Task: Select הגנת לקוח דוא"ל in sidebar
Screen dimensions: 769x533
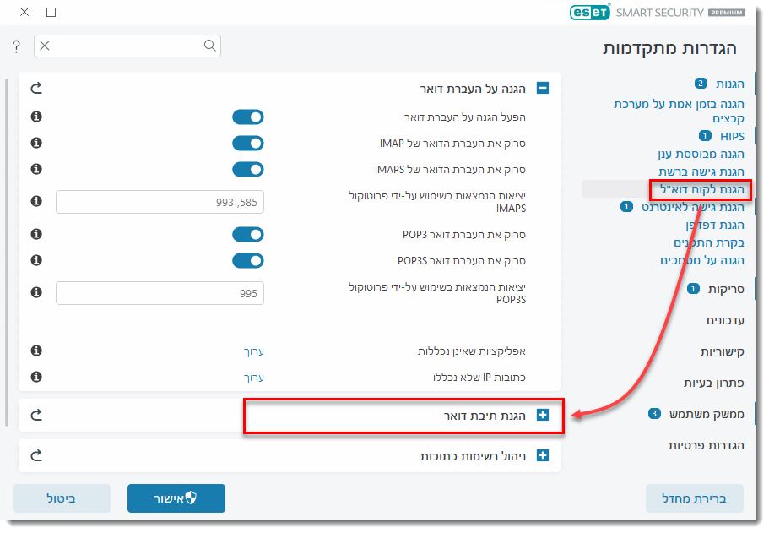Action: coord(701,189)
